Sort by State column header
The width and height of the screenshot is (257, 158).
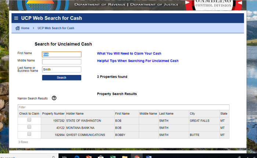click(x=224, y=114)
